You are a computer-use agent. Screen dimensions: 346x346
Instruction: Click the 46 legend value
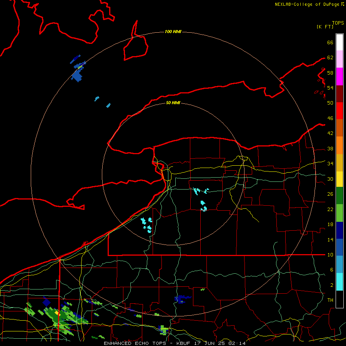coord(330,118)
